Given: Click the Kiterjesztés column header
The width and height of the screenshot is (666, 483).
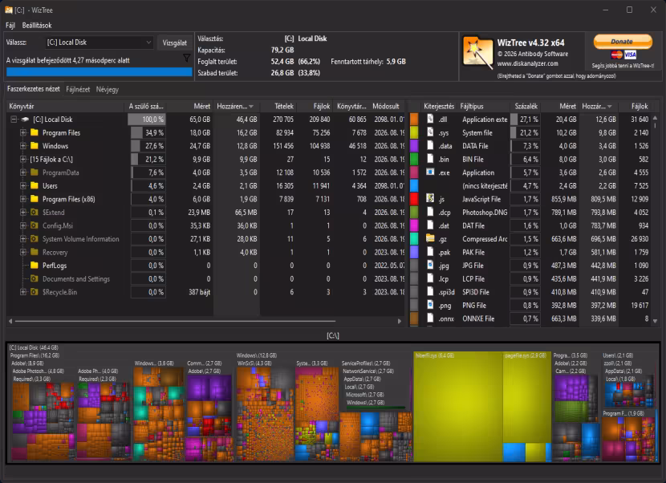Looking at the screenshot, I should (439, 106).
